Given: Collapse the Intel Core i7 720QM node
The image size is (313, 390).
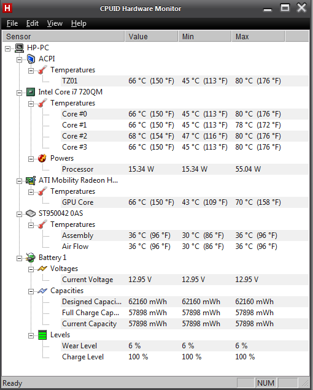Looking at the screenshot, I should point(19,93).
